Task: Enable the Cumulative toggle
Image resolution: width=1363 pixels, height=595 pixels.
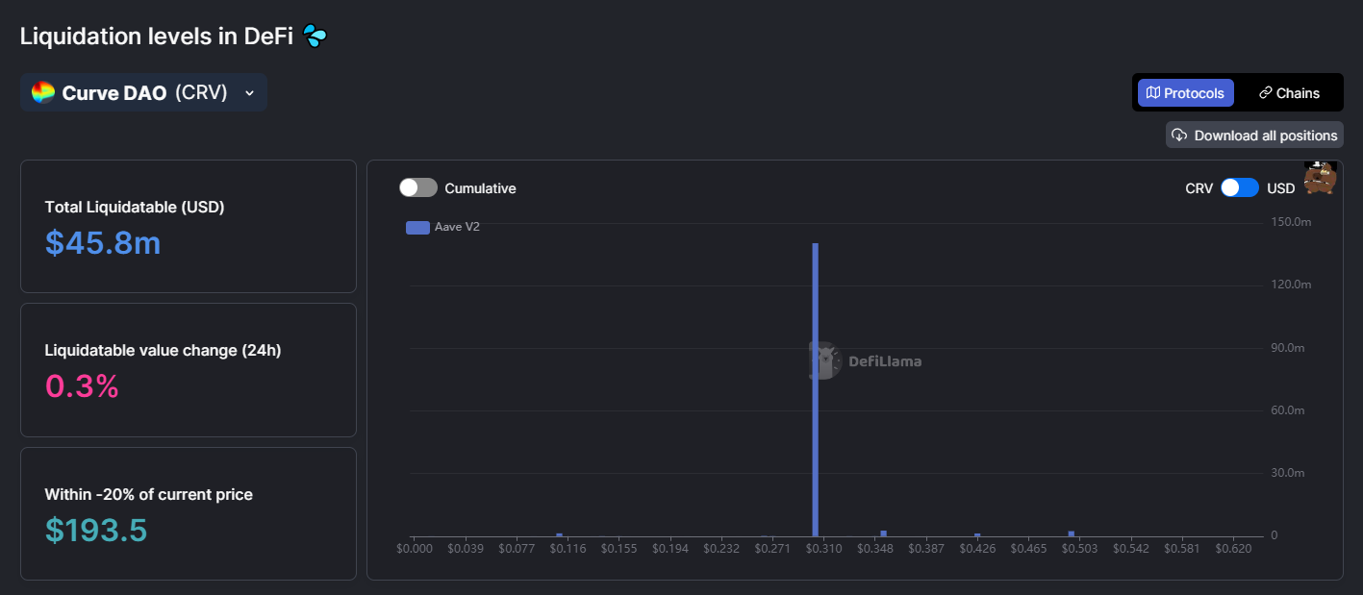Action: pyautogui.click(x=418, y=187)
